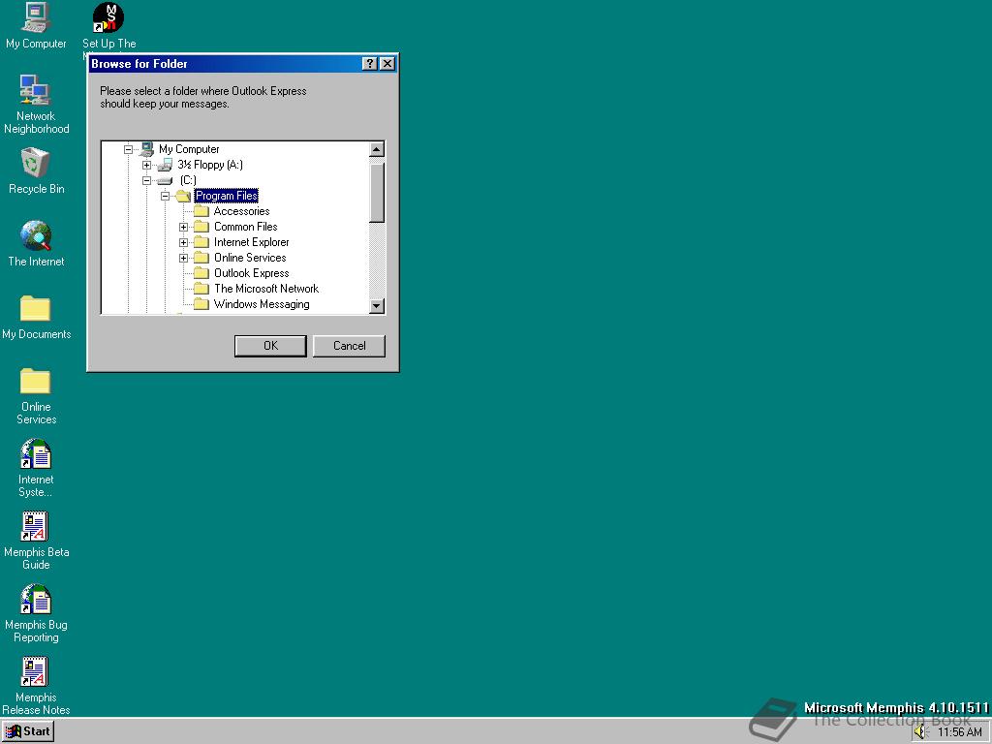Click the Windows Messaging folder icon

tap(201, 304)
